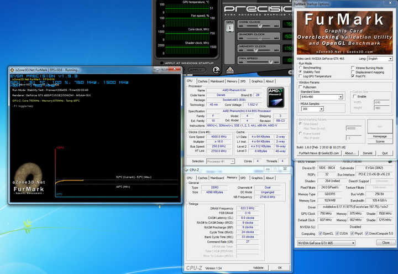398x274 pixels.
Task: Enable the Xtreme Burning Mode checkbox
Action: click(353, 68)
